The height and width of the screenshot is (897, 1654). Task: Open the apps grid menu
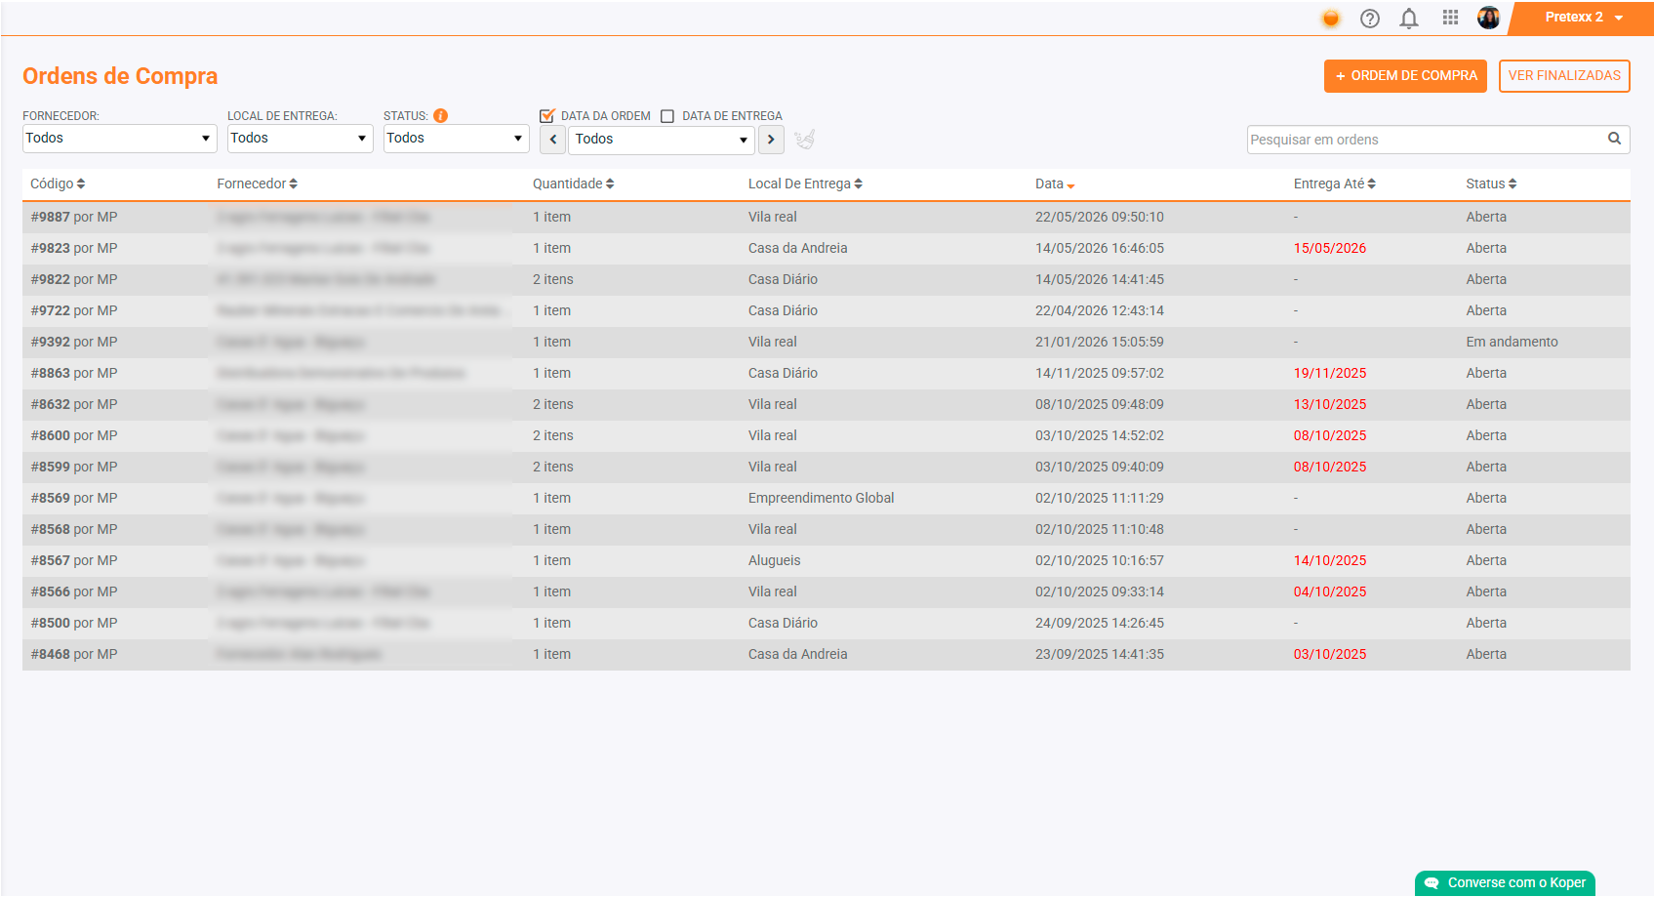click(x=1450, y=18)
